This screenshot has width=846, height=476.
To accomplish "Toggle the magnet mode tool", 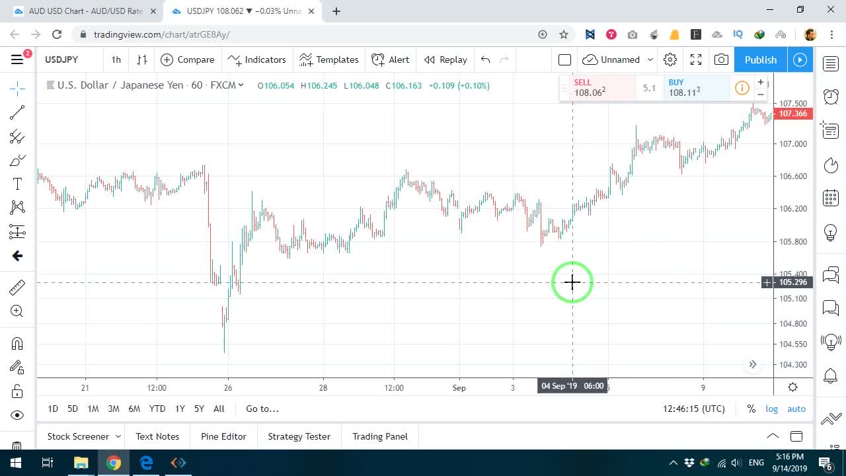I will pyautogui.click(x=17, y=343).
